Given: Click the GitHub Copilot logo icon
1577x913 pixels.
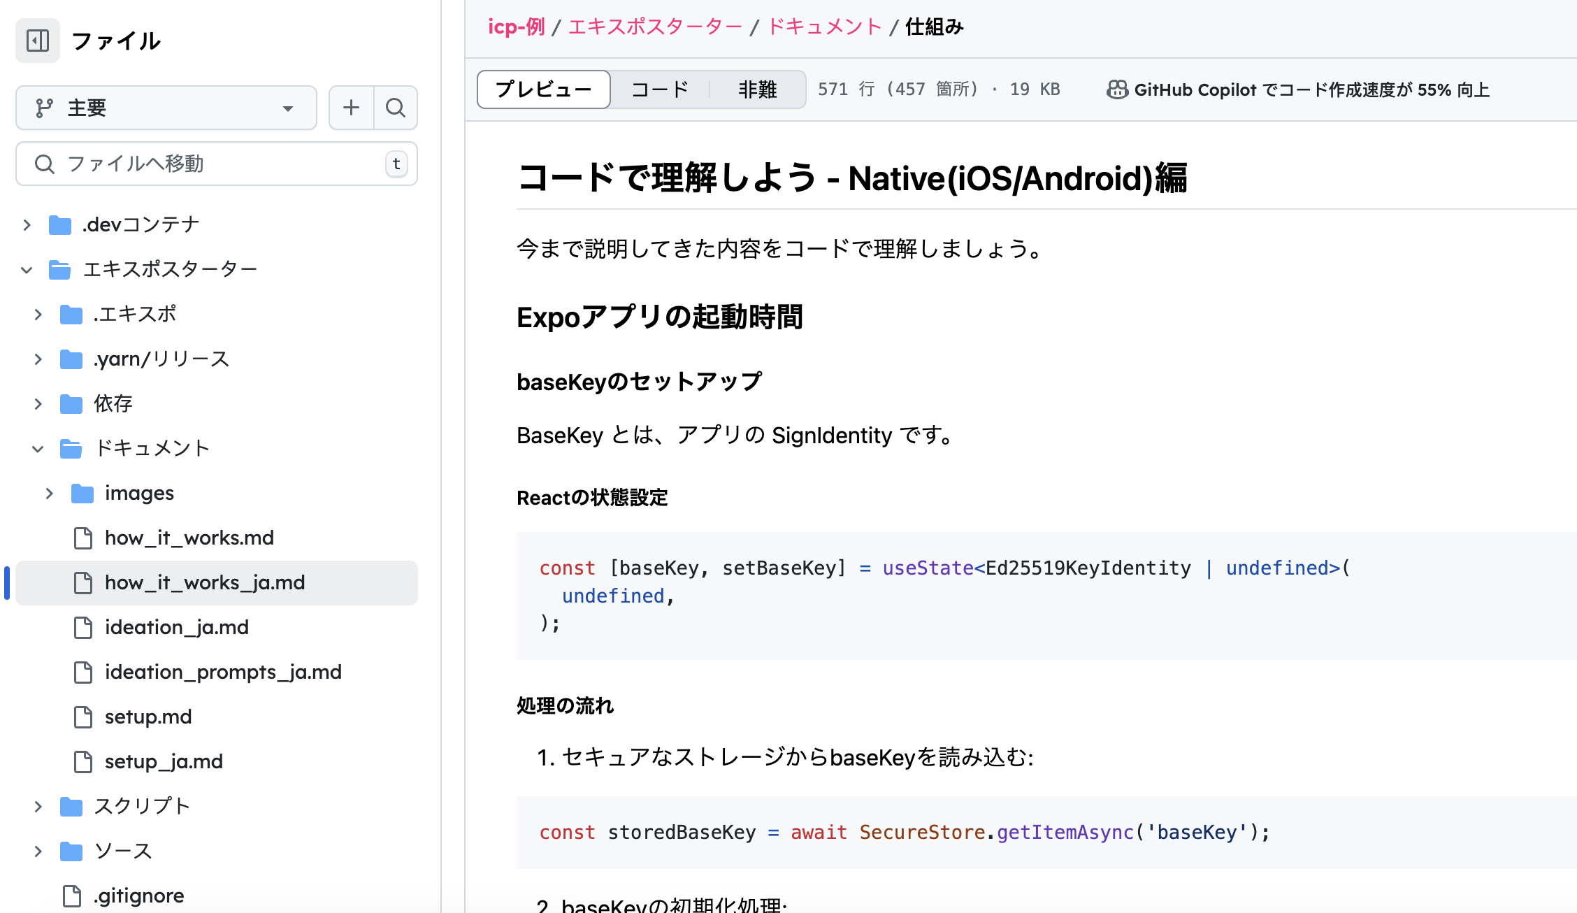Looking at the screenshot, I should point(1117,89).
